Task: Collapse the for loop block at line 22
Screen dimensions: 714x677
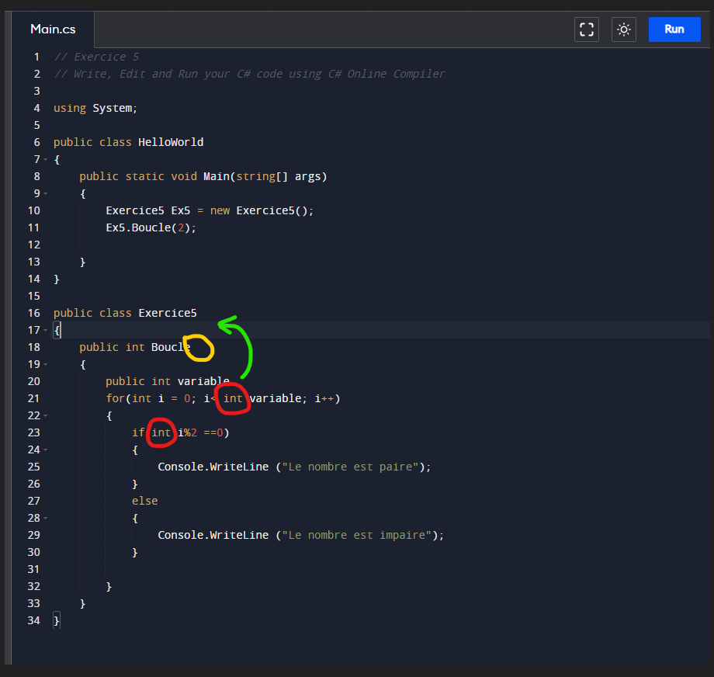Action: pos(46,415)
